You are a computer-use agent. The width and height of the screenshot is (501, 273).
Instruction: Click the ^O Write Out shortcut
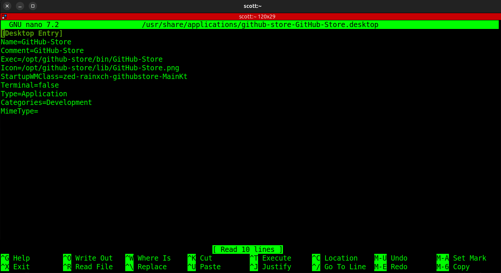click(88, 258)
